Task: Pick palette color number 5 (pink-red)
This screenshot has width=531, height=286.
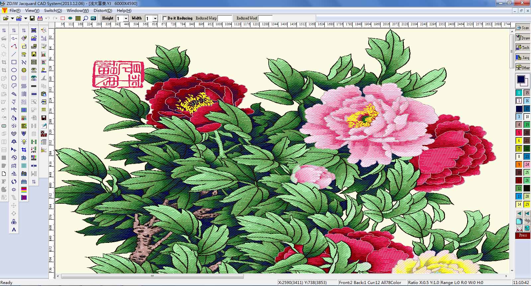Action: pos(519,133)
